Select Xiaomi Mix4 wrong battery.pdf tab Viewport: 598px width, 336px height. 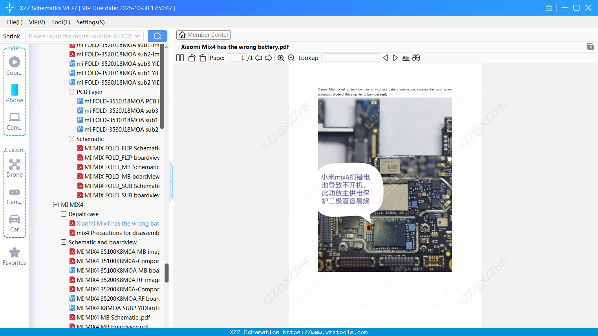point(235,47)
